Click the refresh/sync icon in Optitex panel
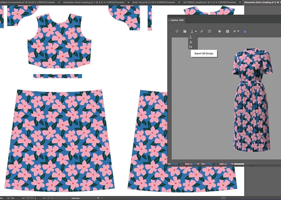Image resolution: width=281 pixels, height=200 pixels. coord(177,31)
